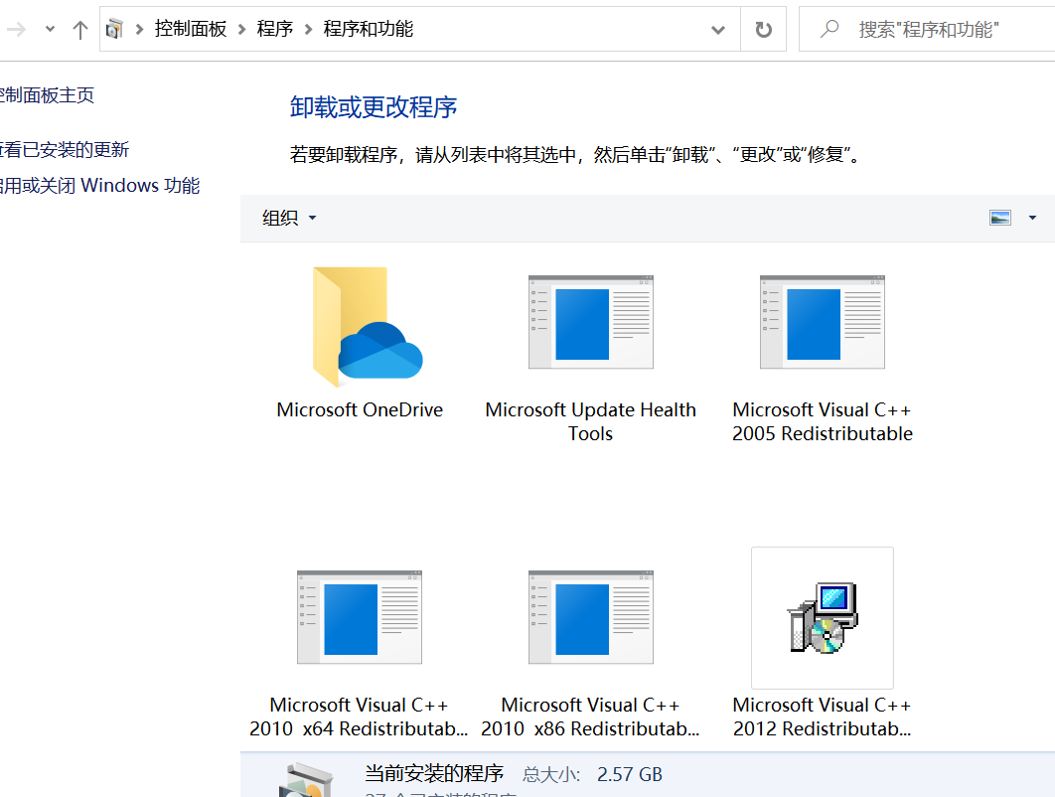Open 控制面板主页 link
Viewport: 1055px width, 797px height.
(46, 95)
